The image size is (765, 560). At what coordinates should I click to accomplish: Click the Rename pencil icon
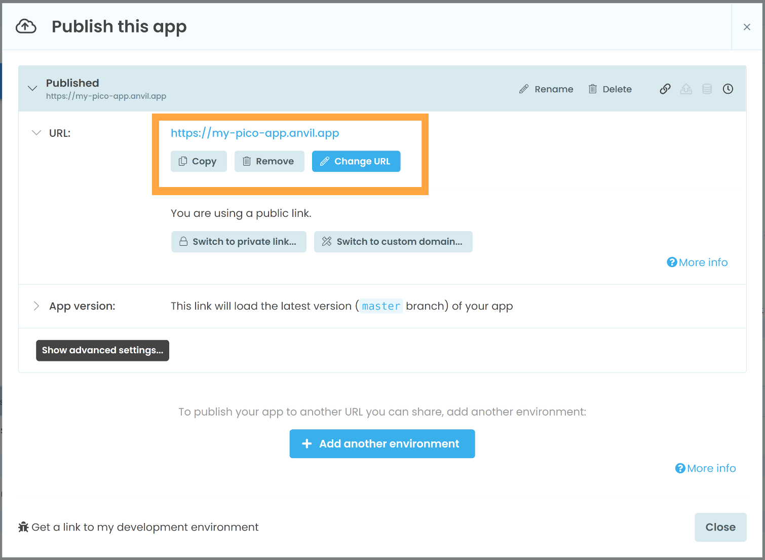524,89
